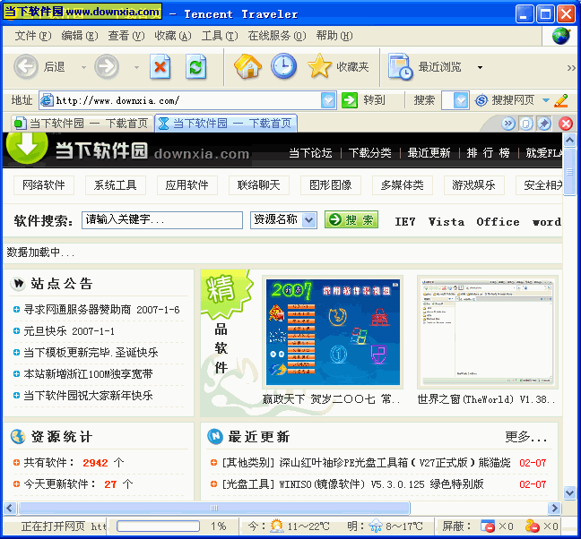The image size is (581, 539).
Task: Open the Back button history dropdown
Action: (x=83, y=67)
